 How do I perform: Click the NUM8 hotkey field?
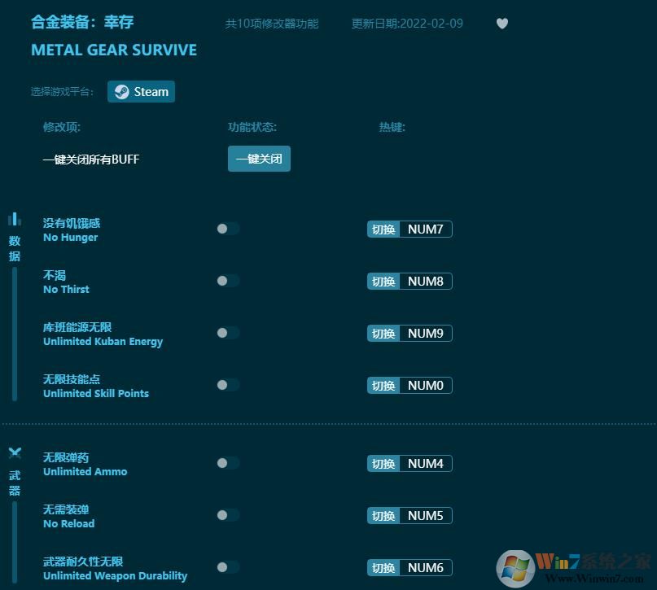pyautogui.click(x=425, y=282)
